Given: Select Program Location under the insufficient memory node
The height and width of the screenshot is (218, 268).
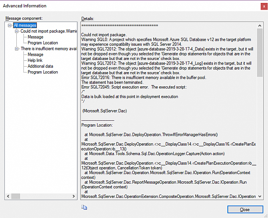Looking at the screenshot, I should [x=43, y=72].
